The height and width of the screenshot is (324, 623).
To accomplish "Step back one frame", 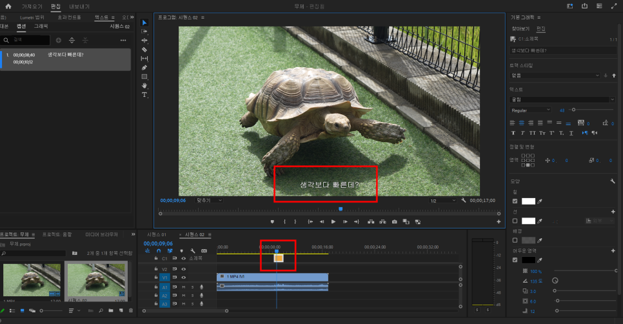I will pyautogui.click(x=322, y=222).
